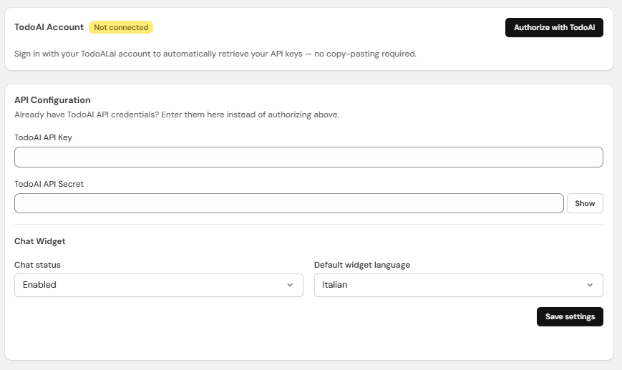
Task: Open the Default widget language dropdown
Action: click(x=459, y=285)
